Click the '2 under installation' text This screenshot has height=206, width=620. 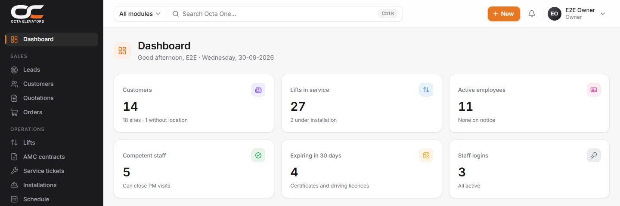click(x=313, y=120)
